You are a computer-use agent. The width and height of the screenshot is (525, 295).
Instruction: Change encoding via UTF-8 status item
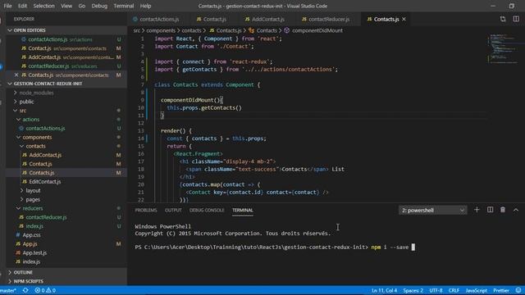pos(436,290)
